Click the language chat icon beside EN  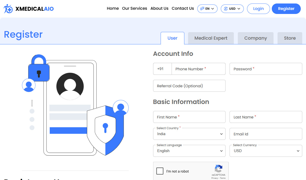(202, 9)
